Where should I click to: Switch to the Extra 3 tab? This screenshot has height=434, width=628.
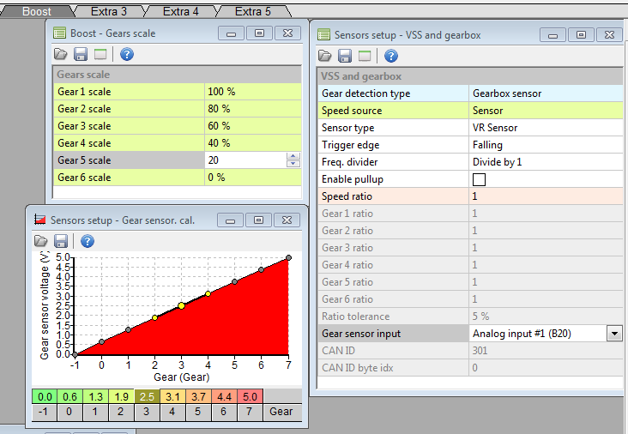point(108,11)
